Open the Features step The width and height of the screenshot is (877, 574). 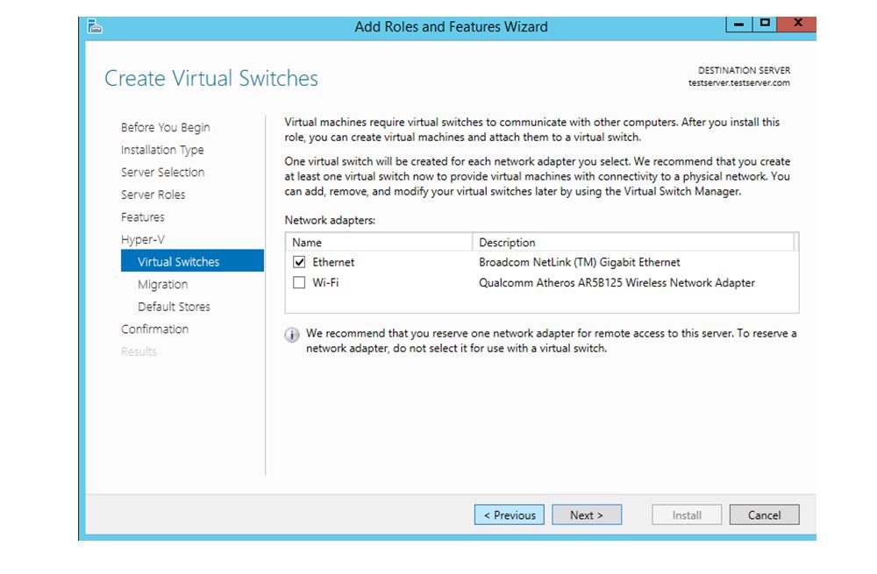pos(143,216)
